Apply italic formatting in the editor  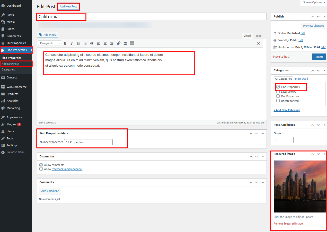click(72, 43)
